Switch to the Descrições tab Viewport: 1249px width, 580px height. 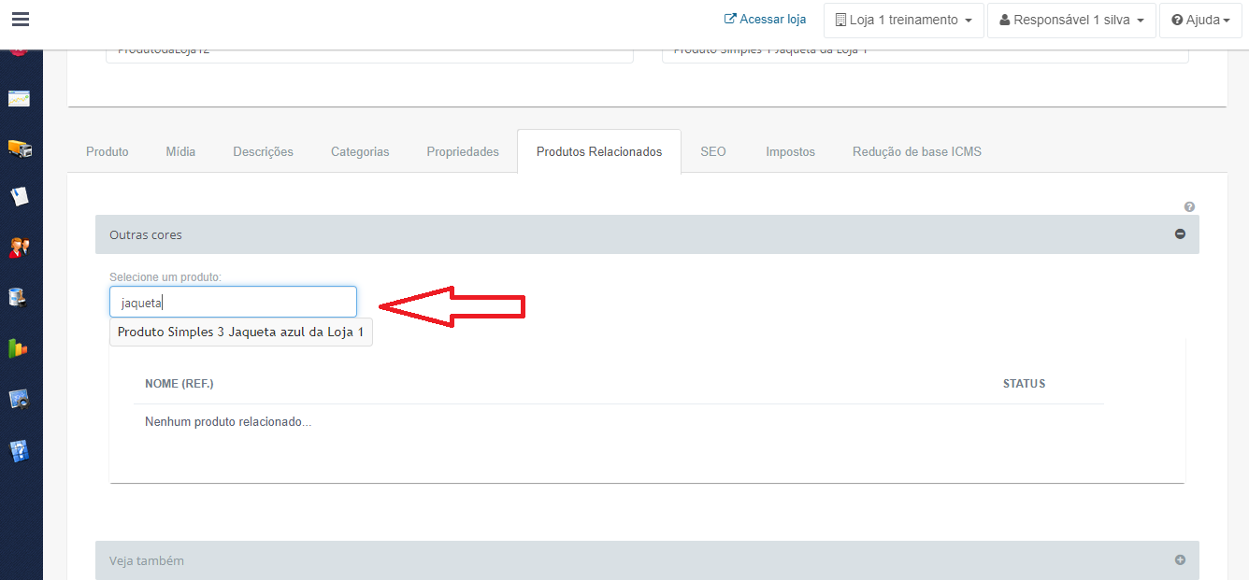pyautogui.click(x=263, y=151)
